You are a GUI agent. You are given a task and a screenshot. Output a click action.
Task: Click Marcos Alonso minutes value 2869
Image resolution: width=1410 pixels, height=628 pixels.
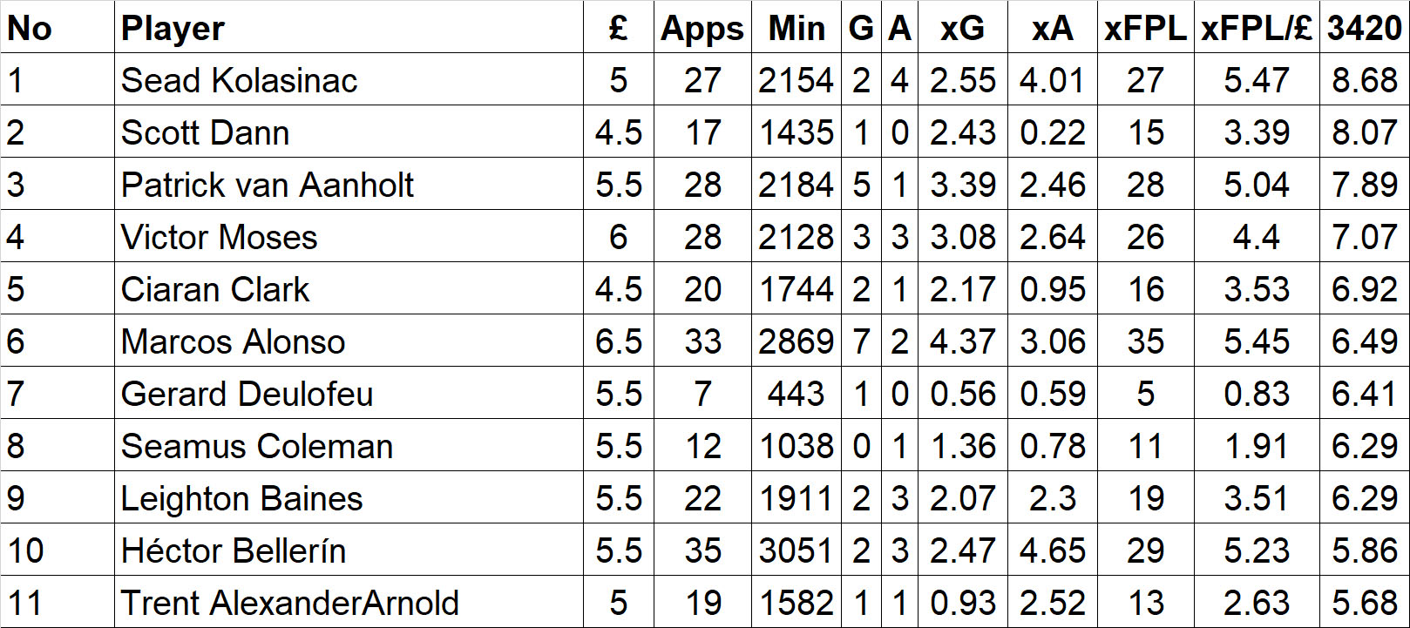796,341
